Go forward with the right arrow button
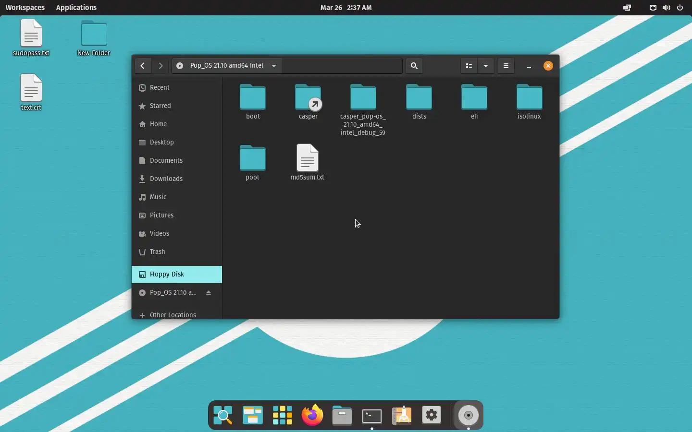 pyautogui.click(x=161, y=66)
